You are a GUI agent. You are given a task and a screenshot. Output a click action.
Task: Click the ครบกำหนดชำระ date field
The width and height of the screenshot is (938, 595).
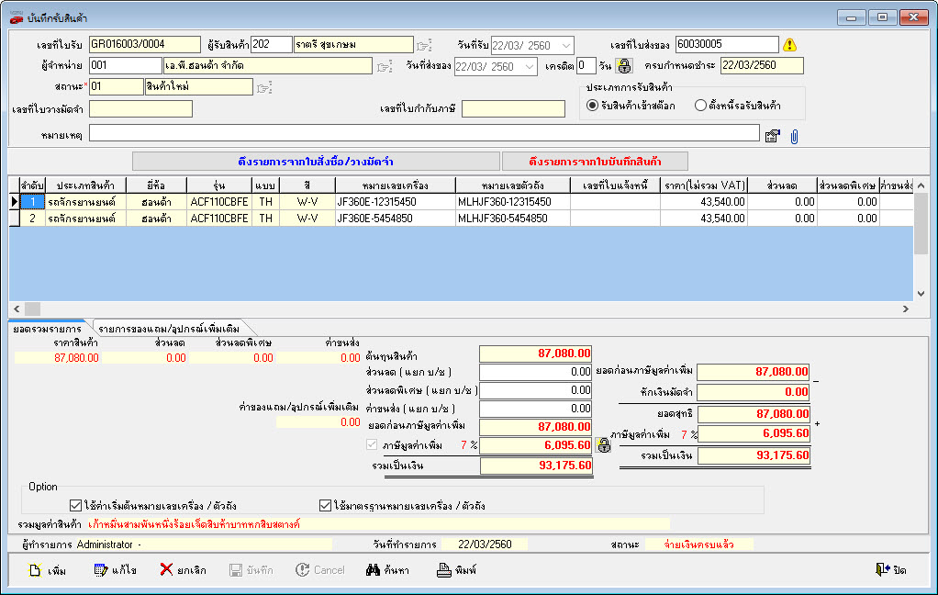762,65
